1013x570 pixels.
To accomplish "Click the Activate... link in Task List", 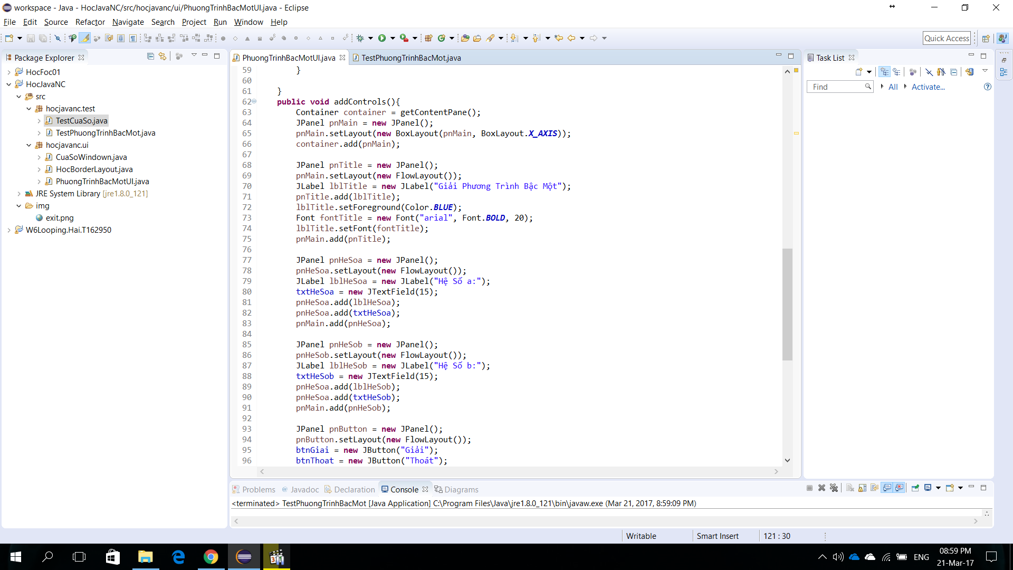I will coord(928,87).
